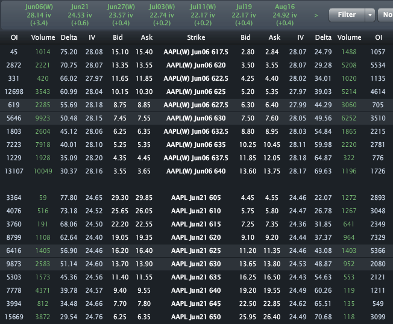Open the Filter dropdown arrow
Image resolution: width=393 pixels, height=324 pixels.
pyautogui.click(x=370, y=15)
